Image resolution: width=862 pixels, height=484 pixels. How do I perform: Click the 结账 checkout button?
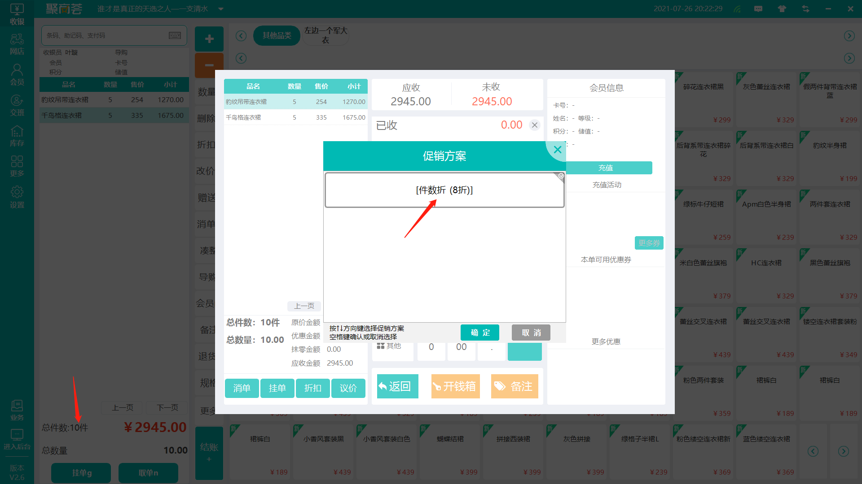pos(209,453)
